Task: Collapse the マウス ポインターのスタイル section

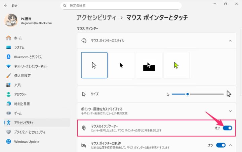Action: (x=230, y=41)
